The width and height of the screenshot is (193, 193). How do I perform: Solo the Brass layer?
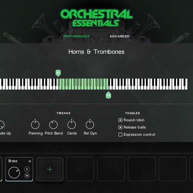click(27, 169)
